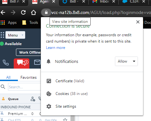Open the Chat tab with 2 notifications
The height and width of the screenshot is (121, 151).
tap(22, 63)
